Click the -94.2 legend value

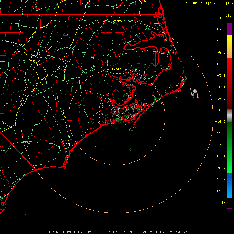point(220,179)
